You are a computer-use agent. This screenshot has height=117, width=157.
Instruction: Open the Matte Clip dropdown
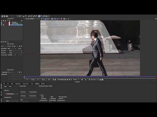15,53
